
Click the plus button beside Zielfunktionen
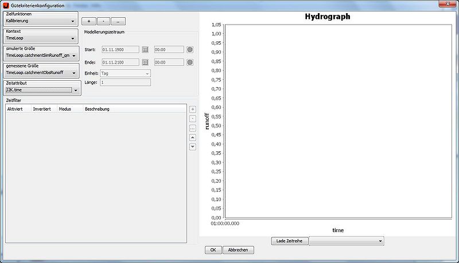87,21
